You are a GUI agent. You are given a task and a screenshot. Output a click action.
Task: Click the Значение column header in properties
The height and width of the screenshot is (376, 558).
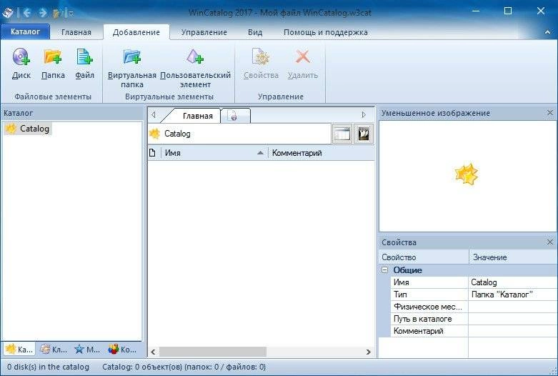click(513, 257)
